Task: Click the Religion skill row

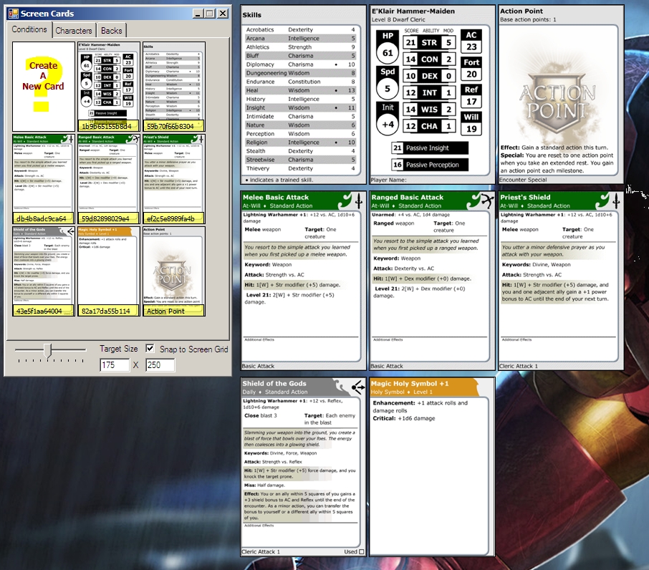Action: [x=300, y=142]
